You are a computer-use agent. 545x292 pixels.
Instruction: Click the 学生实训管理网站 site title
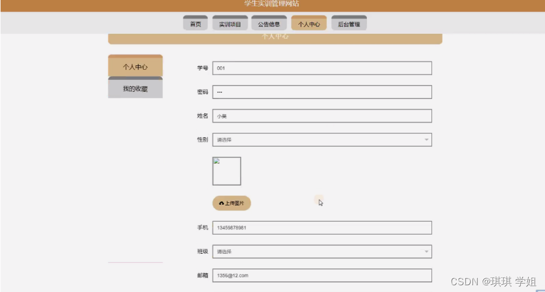(271, 4)
